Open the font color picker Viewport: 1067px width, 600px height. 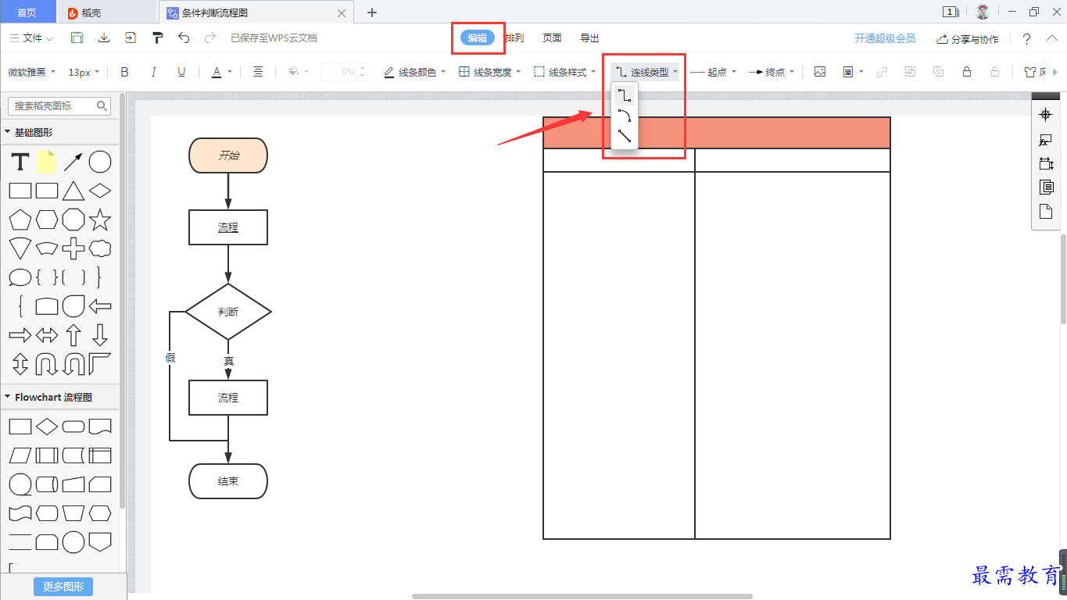(x=222, y=72)
